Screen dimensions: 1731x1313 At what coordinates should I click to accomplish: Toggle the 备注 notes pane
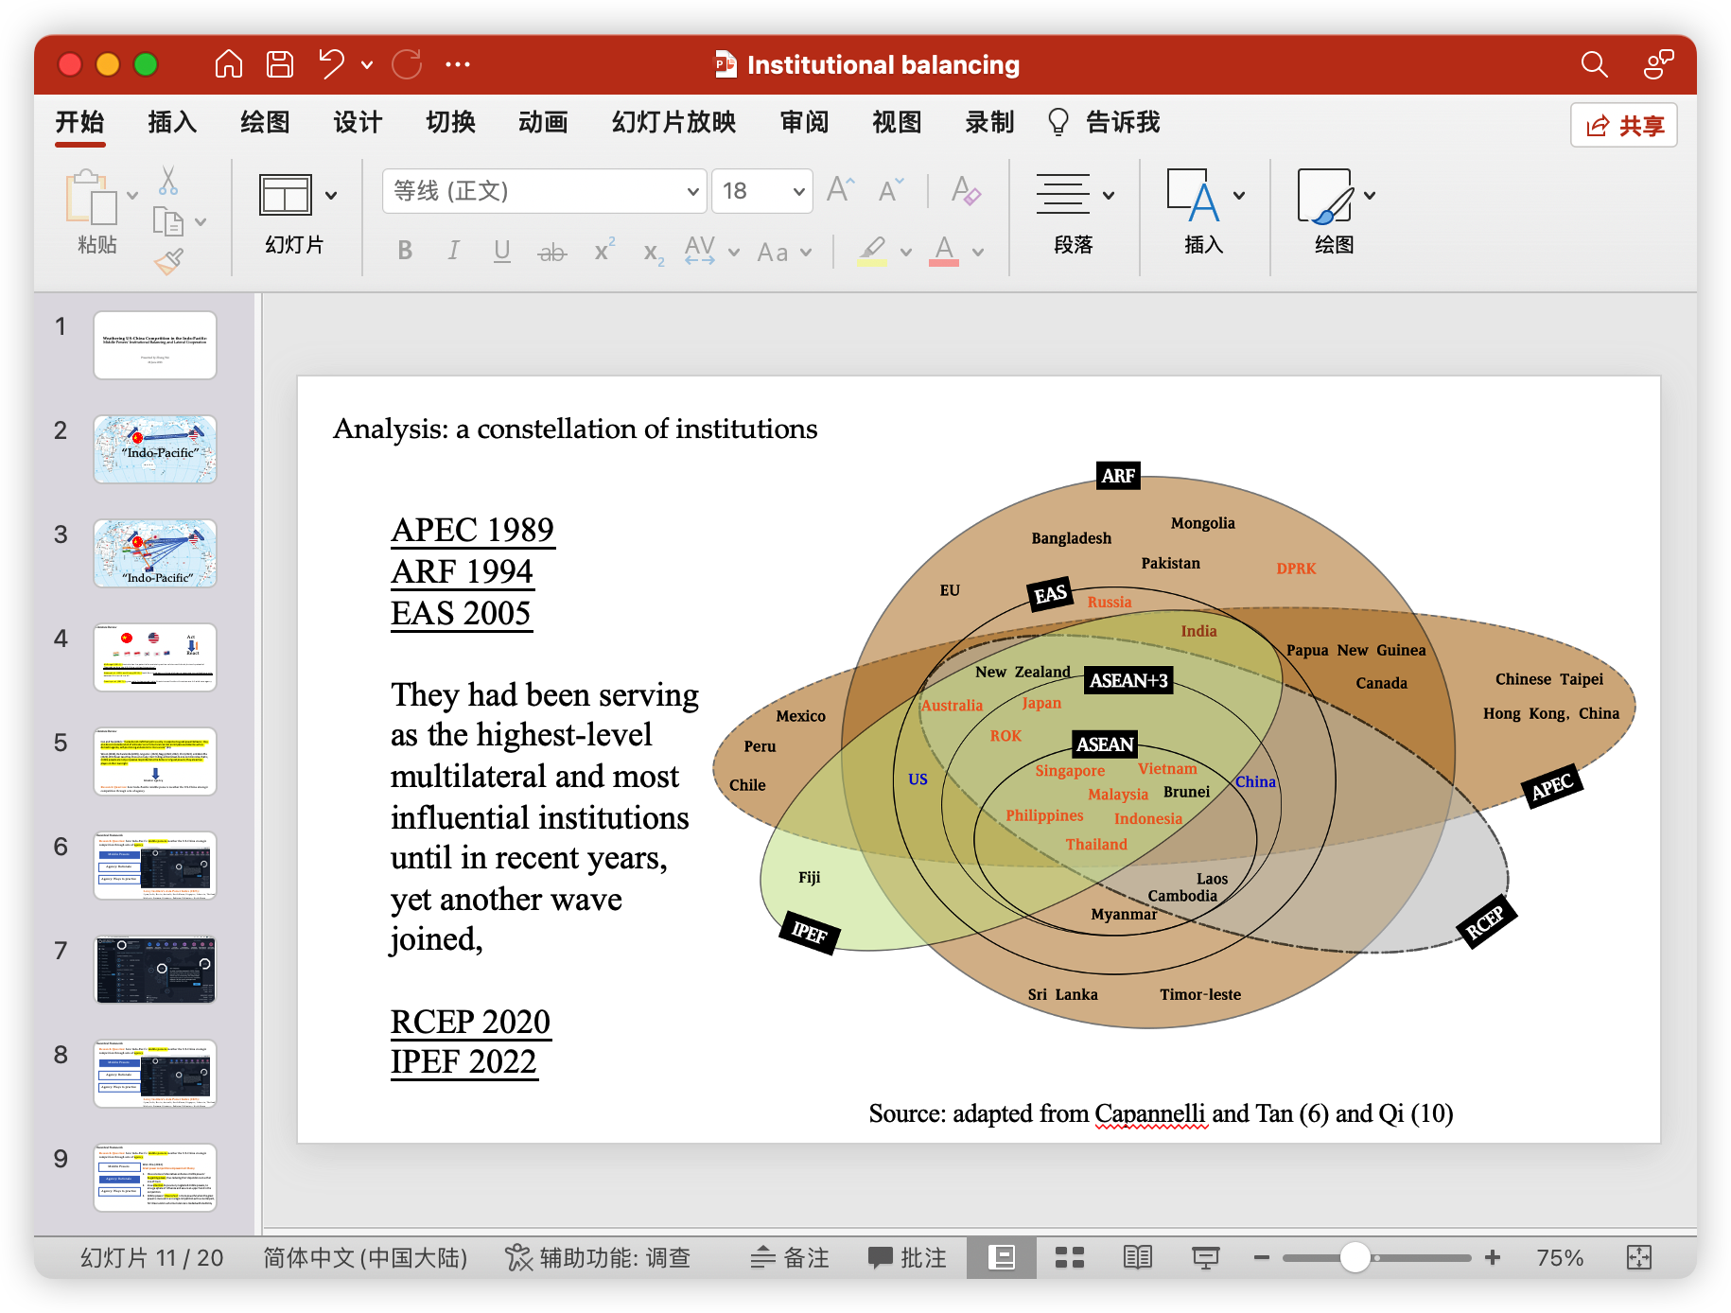pos(790,1257)
